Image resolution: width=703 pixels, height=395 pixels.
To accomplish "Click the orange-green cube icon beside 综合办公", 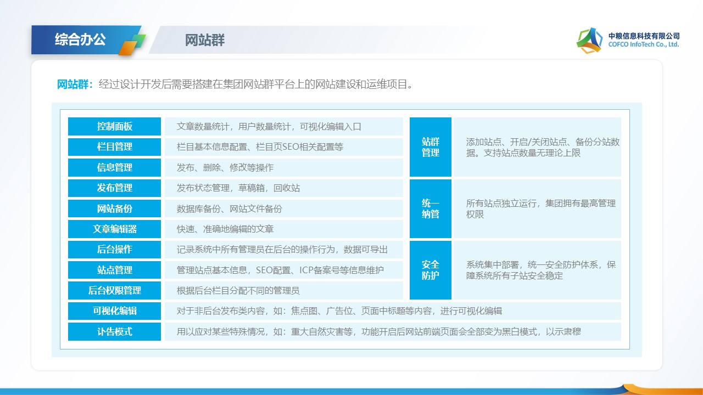I will click(x=132, y=45).
